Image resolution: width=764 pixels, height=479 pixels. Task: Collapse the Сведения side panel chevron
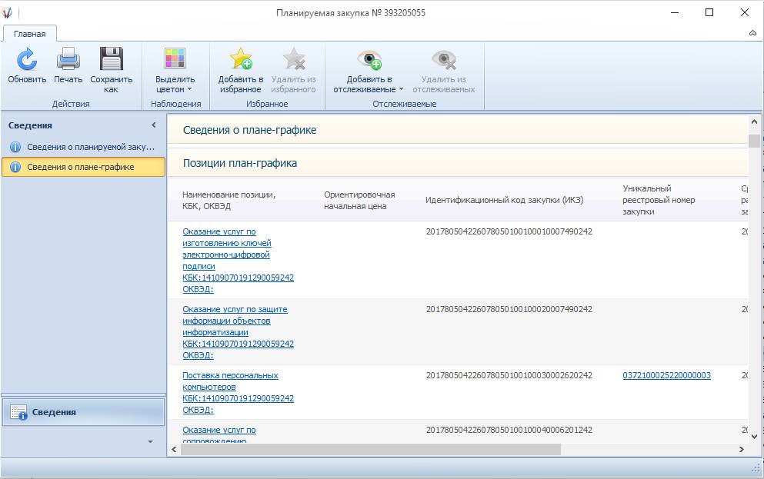pos(153,125)
